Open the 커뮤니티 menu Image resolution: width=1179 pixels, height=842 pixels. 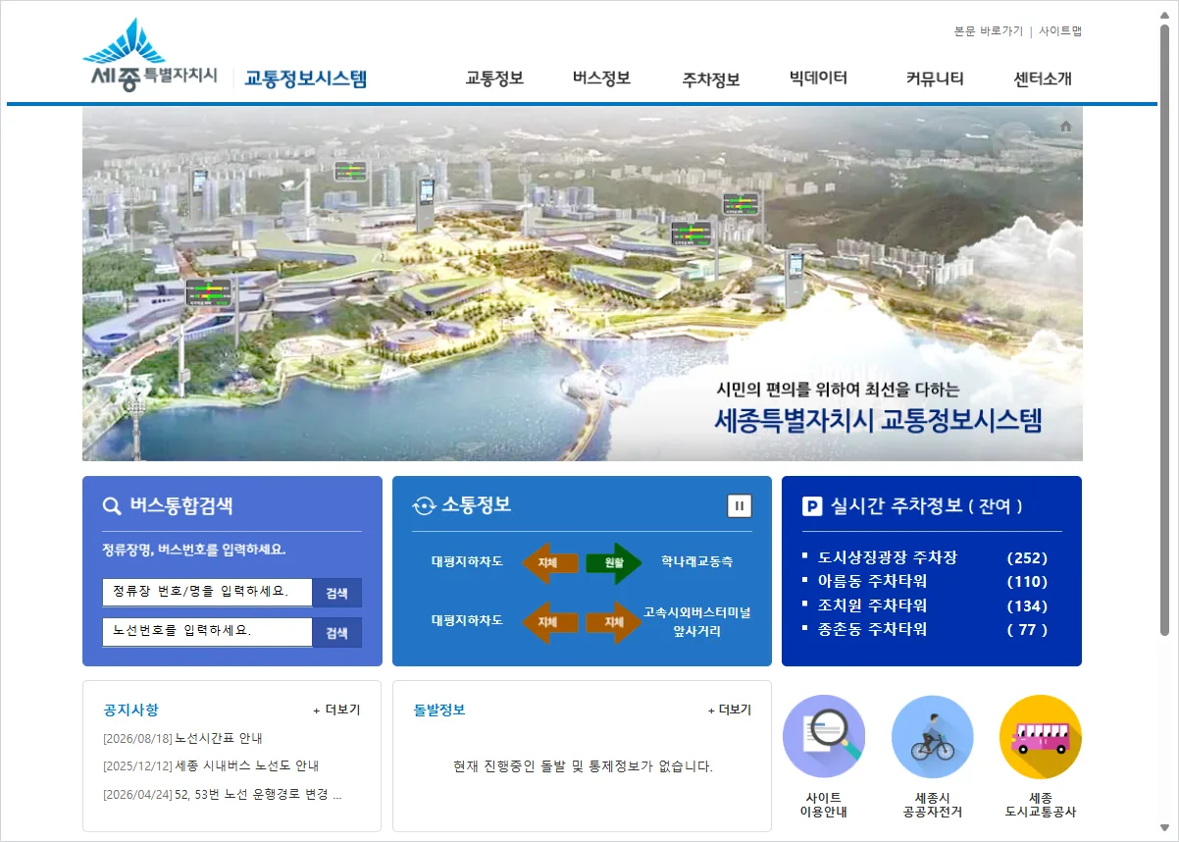click(935, 79)
